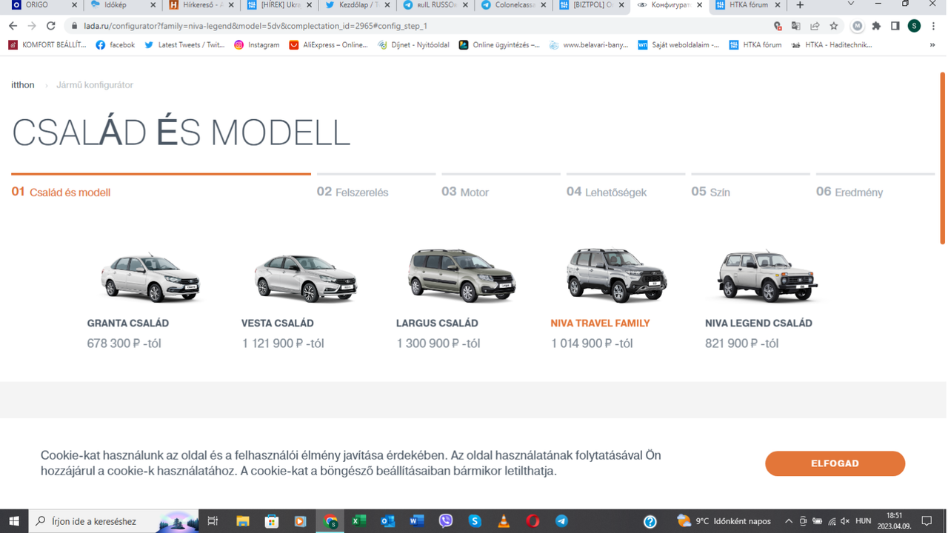The image size is (948, 533).
Task: Show hidden system tray icons
Action: (x=789, y=521)
